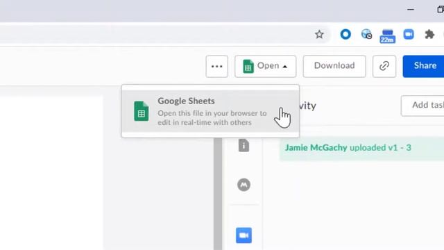The image size is (444, 250).
Task: Click the 'uploaded v1 - 3' activity text
Action: pyautogui.click(x=380, y=148)
